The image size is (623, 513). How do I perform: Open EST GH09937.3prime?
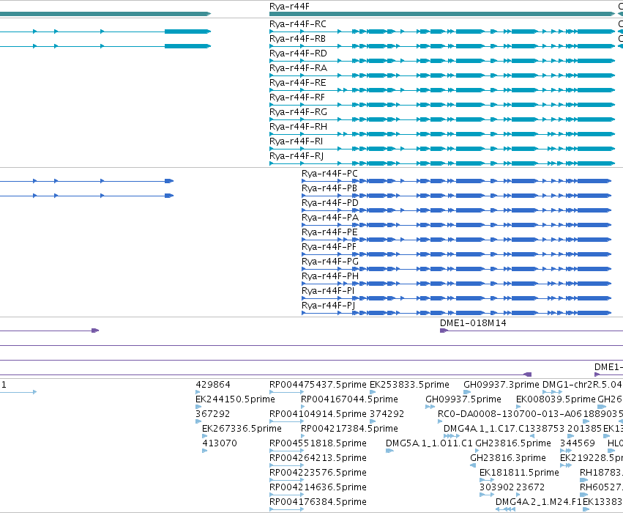click(501, 385)
